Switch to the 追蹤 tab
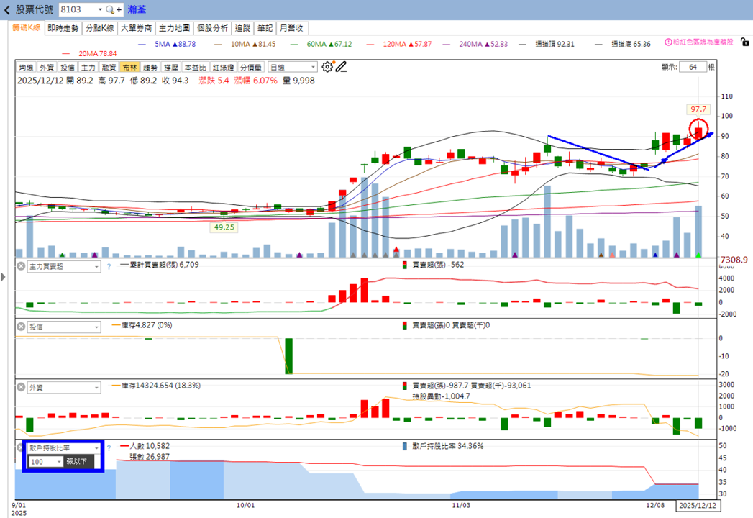 point(242,28)
